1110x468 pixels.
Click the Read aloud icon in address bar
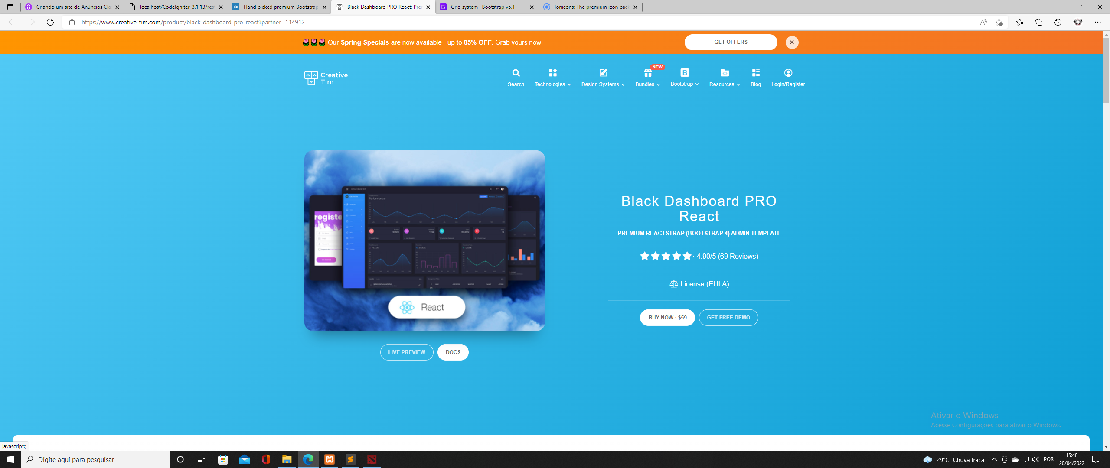[983, 22]
